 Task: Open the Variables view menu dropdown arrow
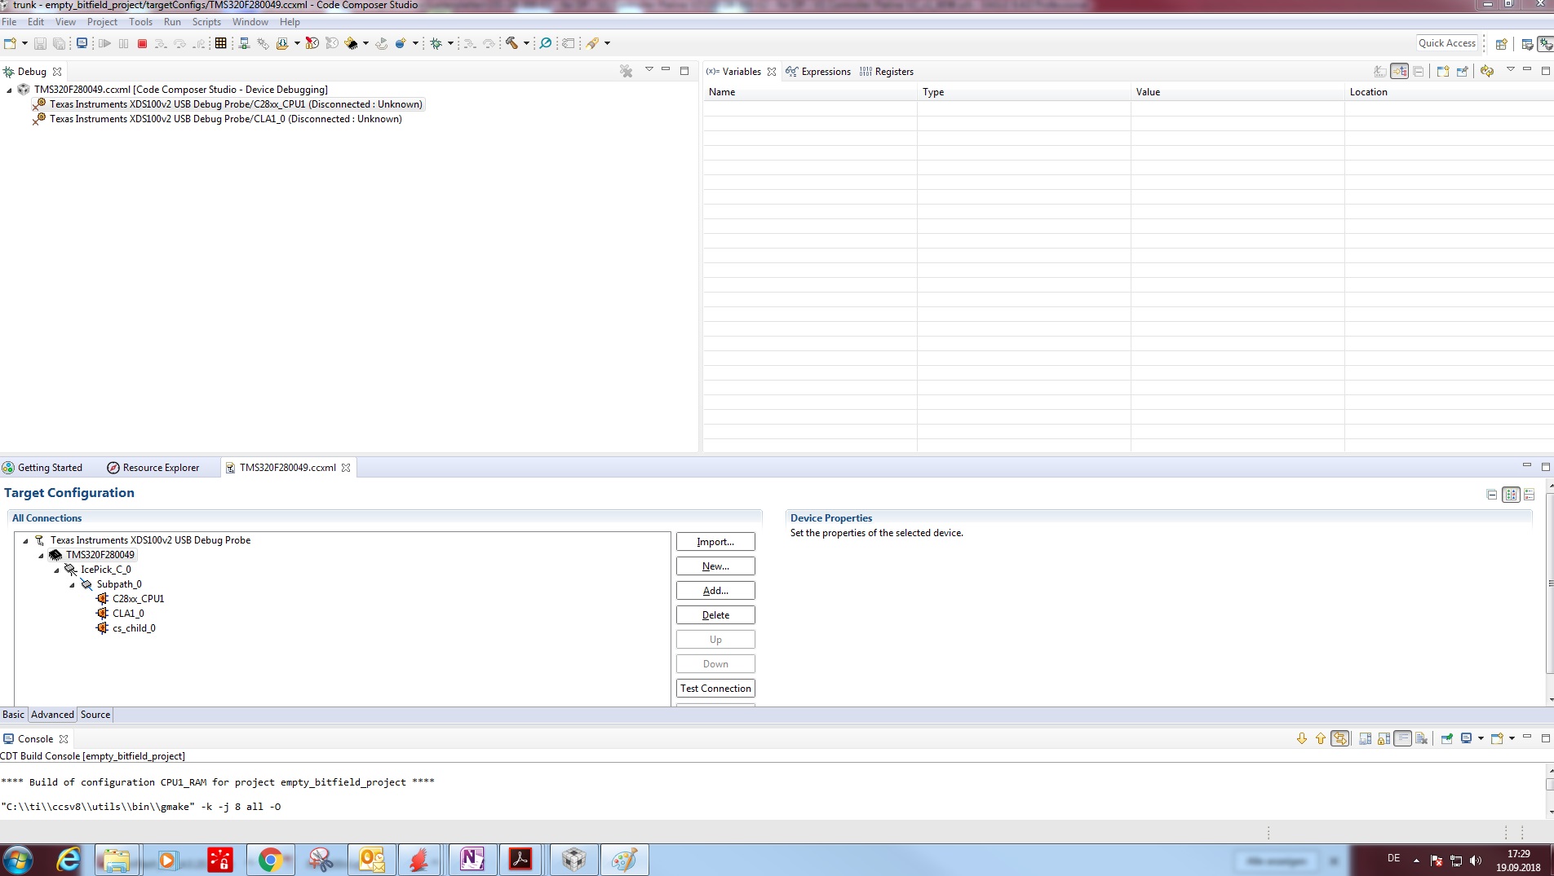[x=1511, y=70]
